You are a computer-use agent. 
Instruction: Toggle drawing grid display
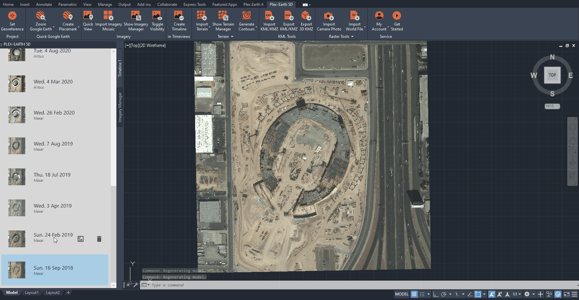(x=414, y=294)
